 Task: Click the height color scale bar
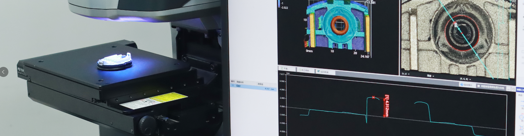coord(279,3)
